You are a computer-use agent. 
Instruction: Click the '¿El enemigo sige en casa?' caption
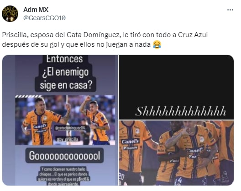[x=66, y=79]
